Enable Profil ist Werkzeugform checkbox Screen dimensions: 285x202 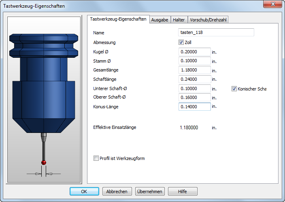point(96,158)
